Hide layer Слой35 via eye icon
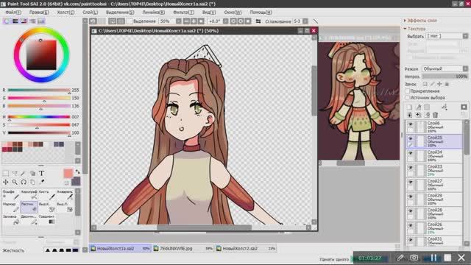This screenshot has width=471, height=265. pos(411,138)
